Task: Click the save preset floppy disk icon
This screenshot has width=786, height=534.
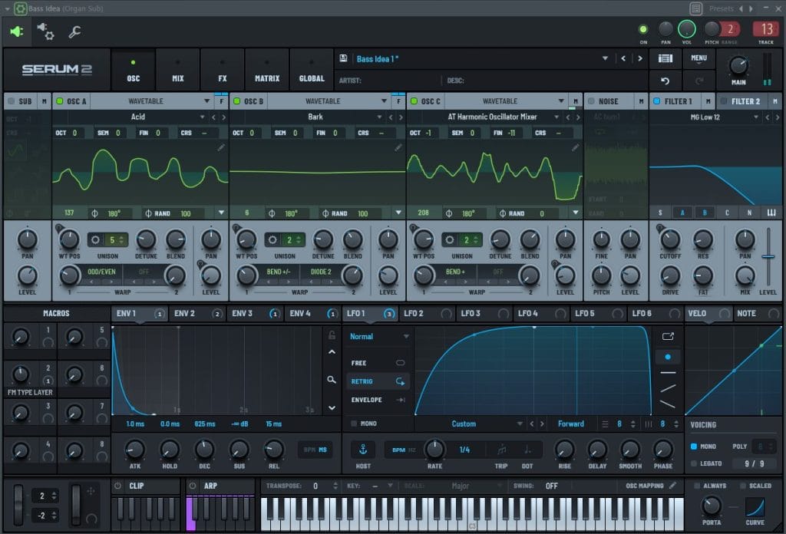Action: click(x=343, y=58)
